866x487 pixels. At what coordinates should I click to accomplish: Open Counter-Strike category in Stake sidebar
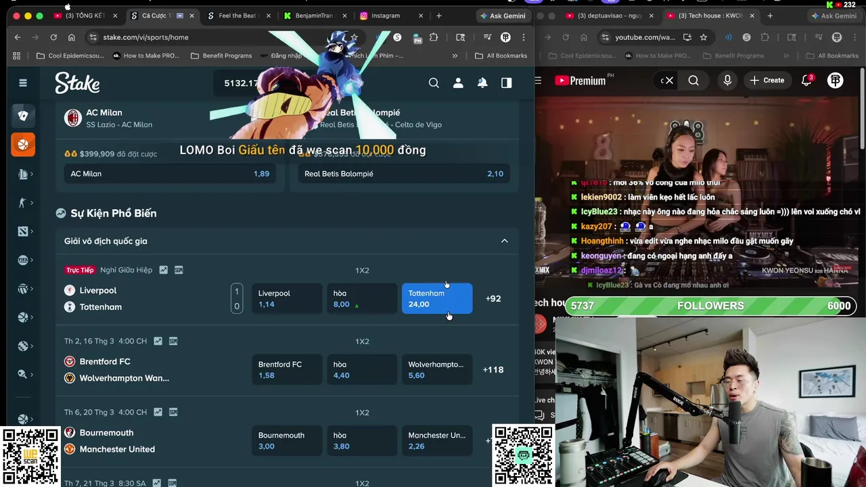[23, 202]
